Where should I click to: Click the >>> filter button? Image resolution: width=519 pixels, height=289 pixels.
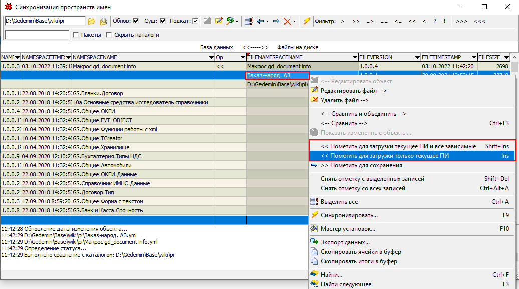point(461,21)
